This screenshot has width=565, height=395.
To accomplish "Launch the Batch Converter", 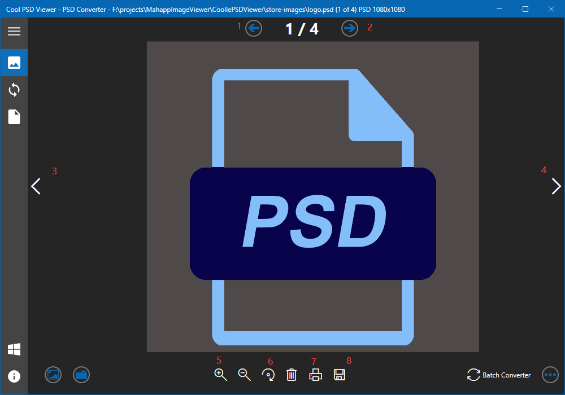I will click(x=499, y=375).
